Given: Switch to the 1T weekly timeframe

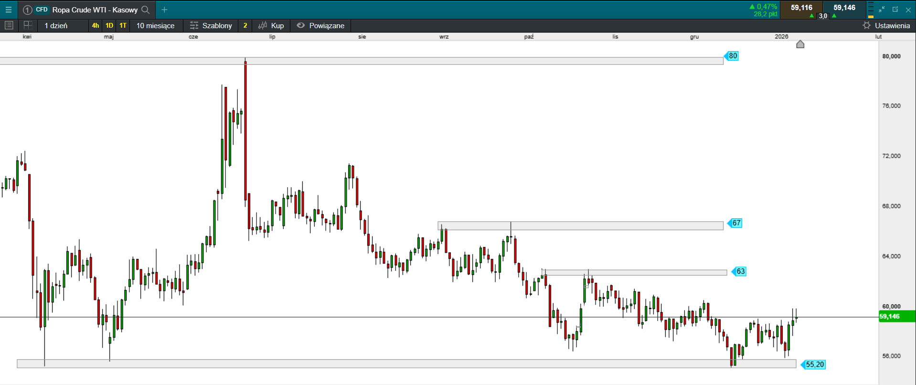Looking at the screenshot, I should [x=123, y=25].
